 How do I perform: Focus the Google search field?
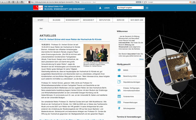tap(168, 2)
